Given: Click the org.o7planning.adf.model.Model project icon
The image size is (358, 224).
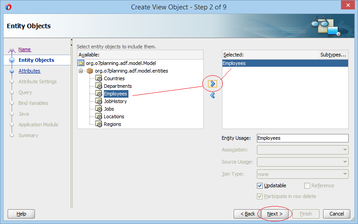Looking at the screenshot, I should [x=81, y=63].
